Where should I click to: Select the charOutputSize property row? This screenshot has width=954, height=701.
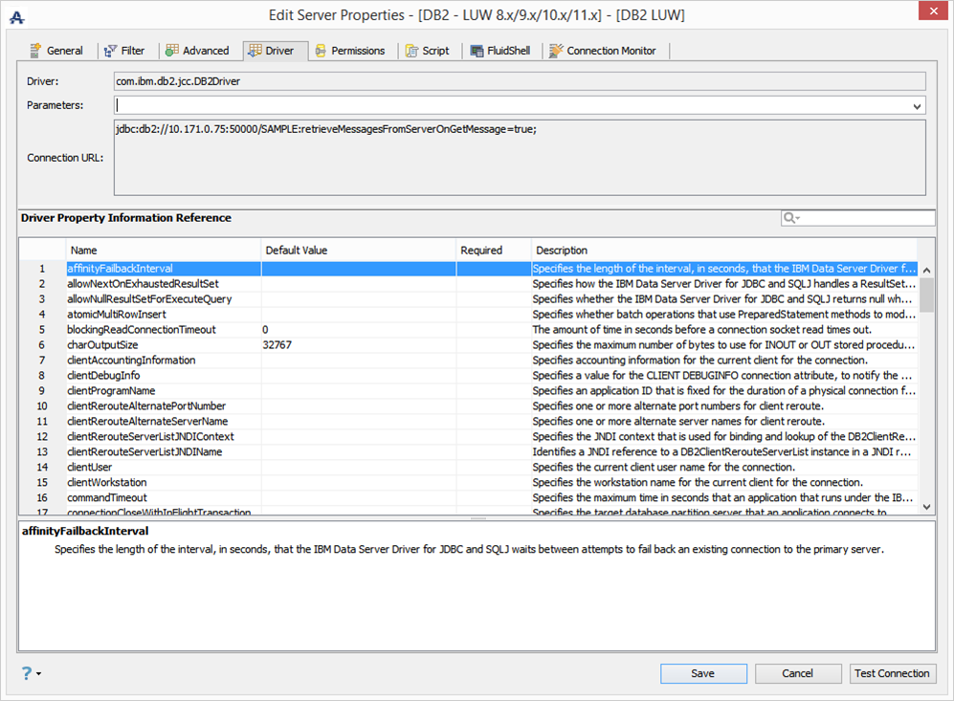click(x=102, y=345)
